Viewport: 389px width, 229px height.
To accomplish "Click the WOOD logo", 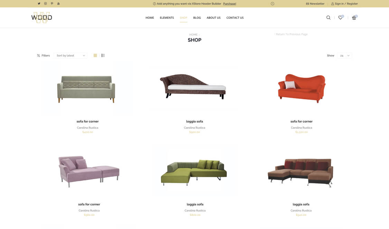I will tap(42, 18).
